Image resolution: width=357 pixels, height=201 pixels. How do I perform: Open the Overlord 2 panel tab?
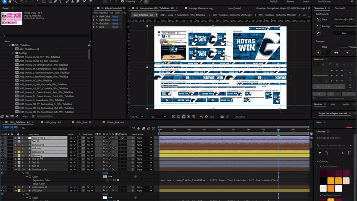[340, 8]
